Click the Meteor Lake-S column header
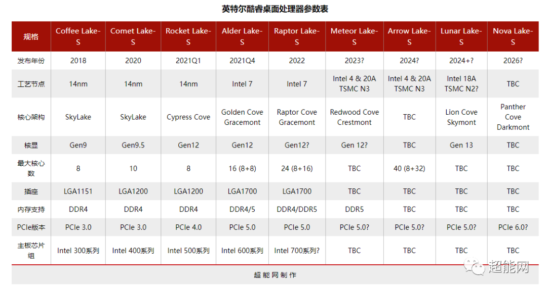 [x=355, y=36]
